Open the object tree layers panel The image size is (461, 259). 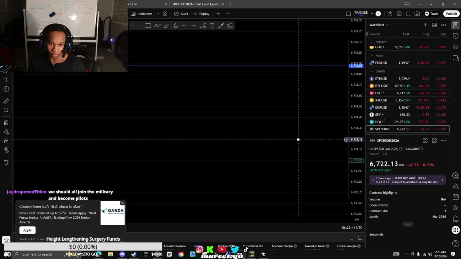point(456,47)
